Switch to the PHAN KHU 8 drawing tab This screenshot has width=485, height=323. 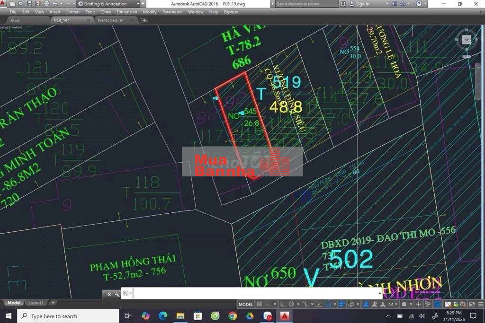click(x=111, y=20)
